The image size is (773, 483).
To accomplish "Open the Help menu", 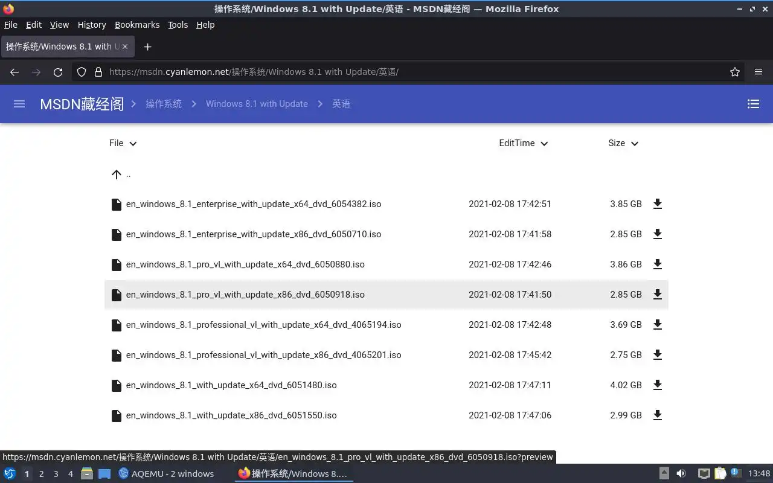I will point(205,25).
